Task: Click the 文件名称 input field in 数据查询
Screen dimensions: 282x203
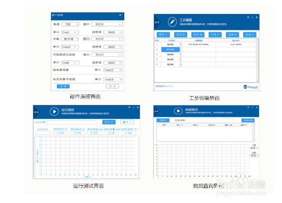Action: tap(210, 120)
